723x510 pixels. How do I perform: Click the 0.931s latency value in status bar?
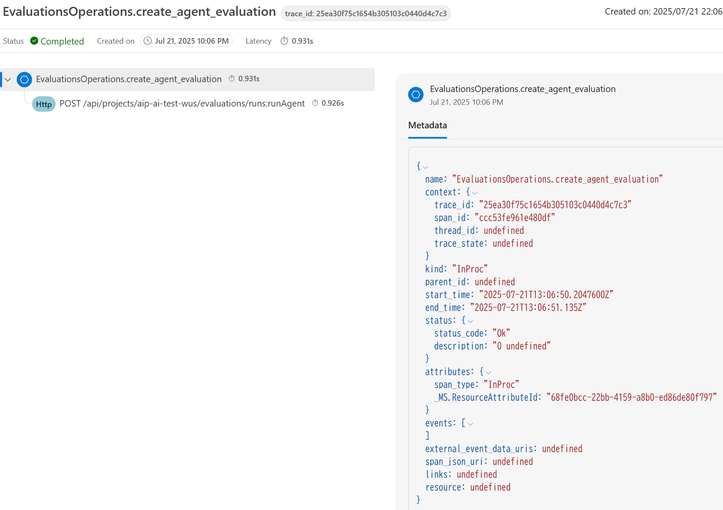(302, 41)
